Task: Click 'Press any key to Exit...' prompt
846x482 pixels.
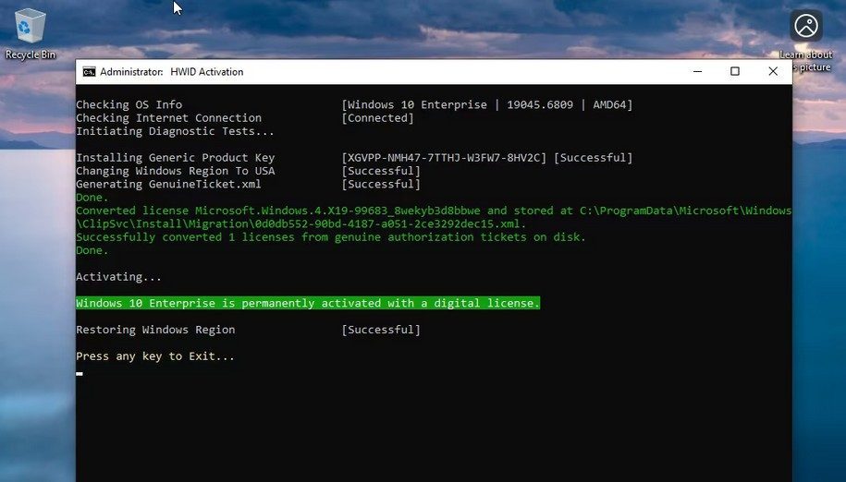Action: tap(155, 356)
